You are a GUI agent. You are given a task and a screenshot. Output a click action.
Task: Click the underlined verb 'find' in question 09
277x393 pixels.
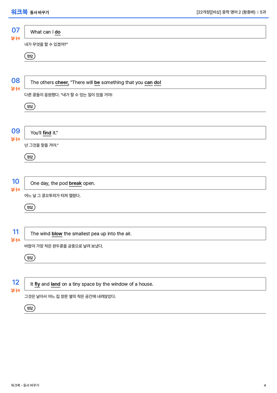[x=47, y=133]
